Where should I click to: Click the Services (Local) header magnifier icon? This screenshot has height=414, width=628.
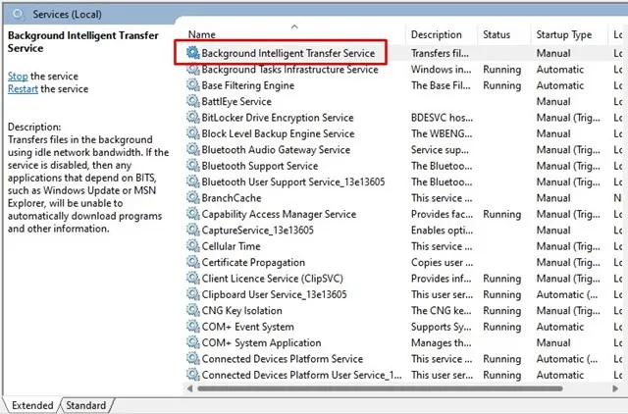pos(18,15)
